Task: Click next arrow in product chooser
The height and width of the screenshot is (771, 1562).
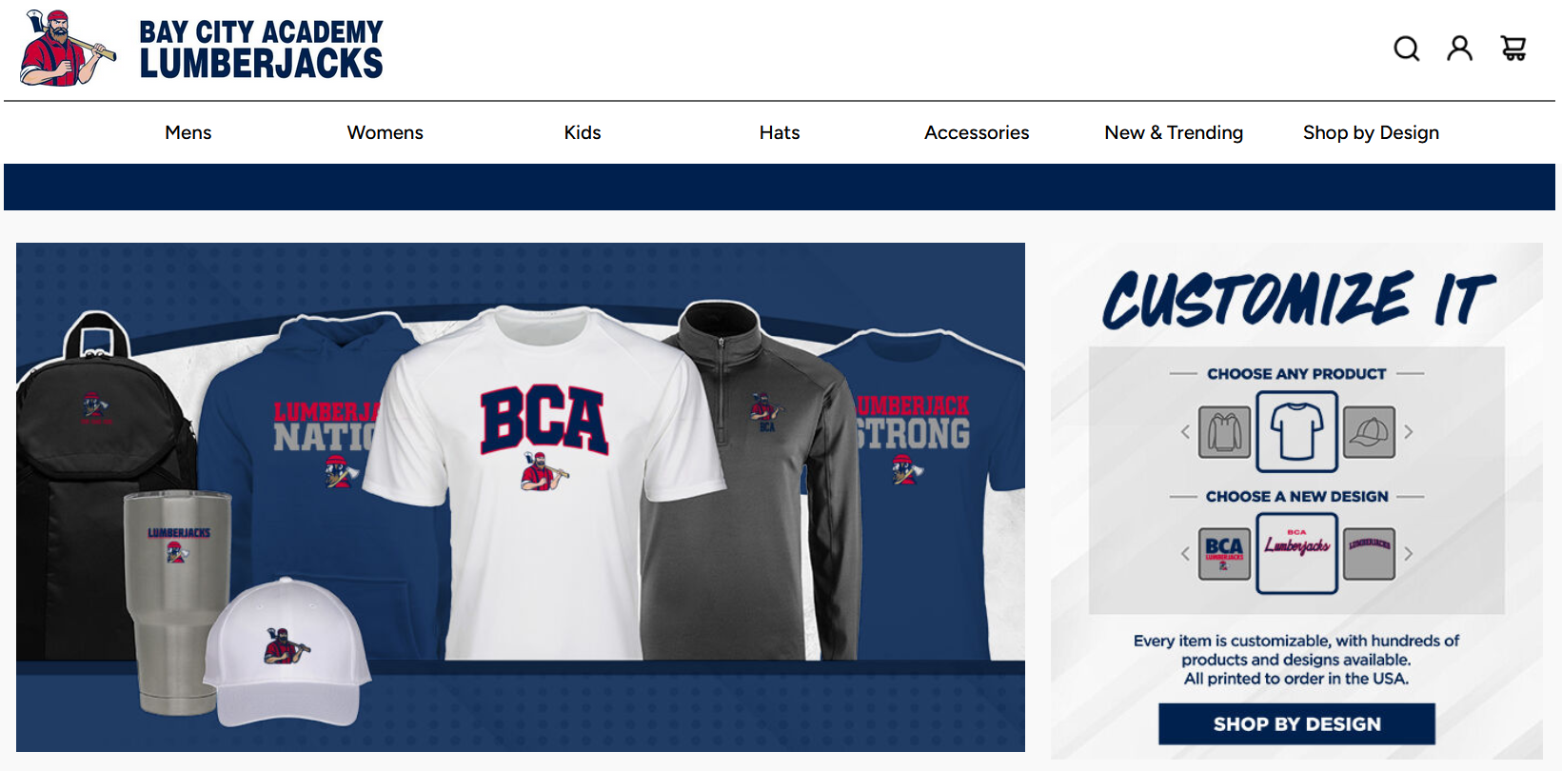Action: tap(1409, 432)
